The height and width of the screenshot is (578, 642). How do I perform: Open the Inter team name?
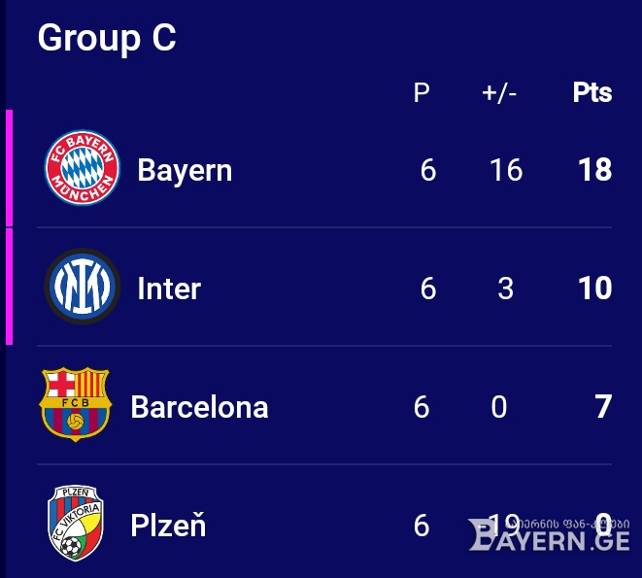169,289
